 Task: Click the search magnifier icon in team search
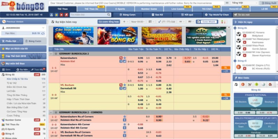click(109, 15)
